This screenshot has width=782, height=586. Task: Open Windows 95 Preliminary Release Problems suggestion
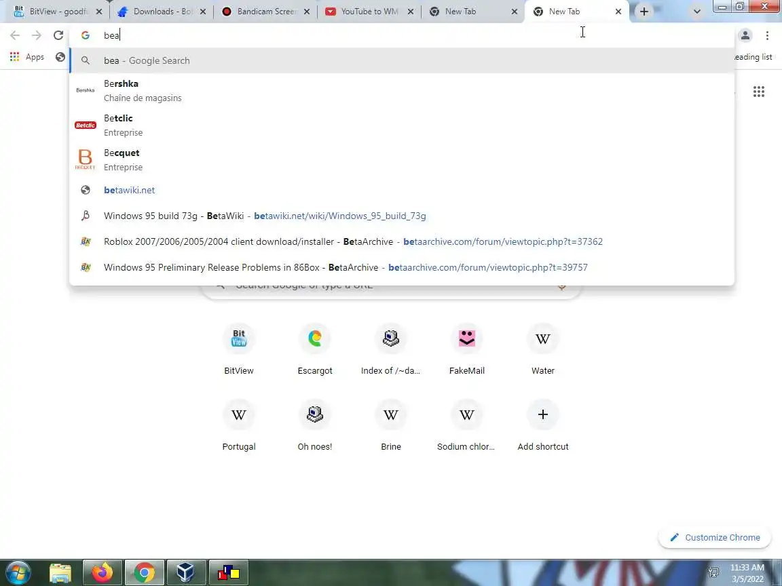tap(401, 268)
